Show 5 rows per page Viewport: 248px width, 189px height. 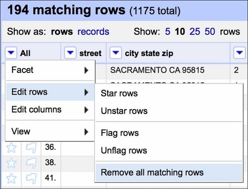(x=168, y=31)
